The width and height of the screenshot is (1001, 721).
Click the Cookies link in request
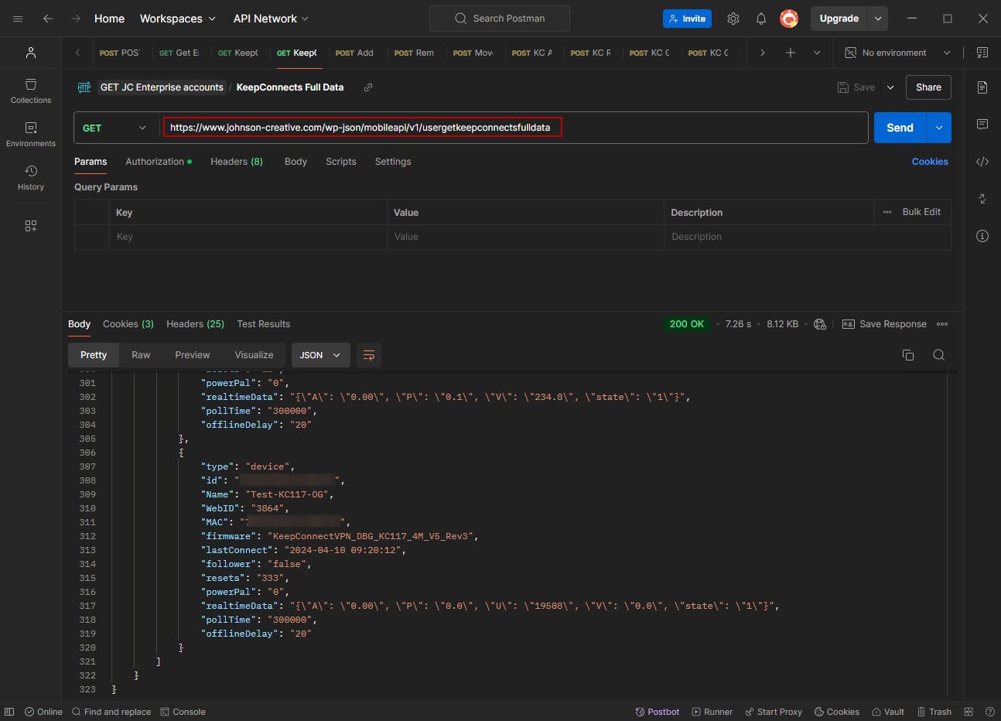(x=929, y=162)
